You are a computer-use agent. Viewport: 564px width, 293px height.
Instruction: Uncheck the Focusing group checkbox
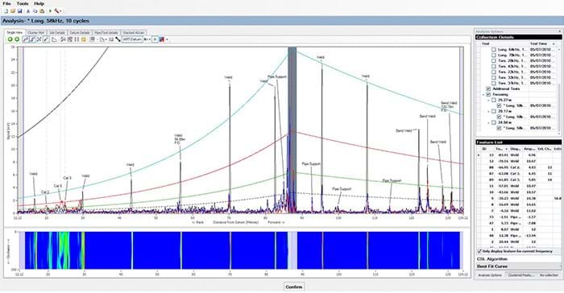pyautogui.click(x=488, y=94)
